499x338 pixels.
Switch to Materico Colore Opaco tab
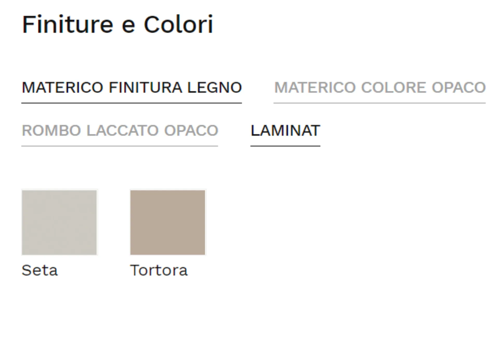tap(380, 87)
